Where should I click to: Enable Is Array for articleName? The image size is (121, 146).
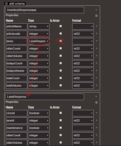[x=61, y=26]
